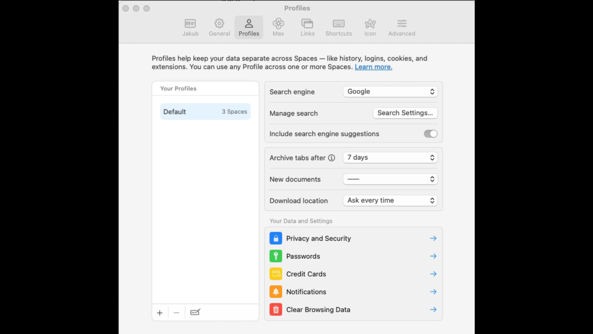Expand the New documents dropdown
The image size is (593, 334).
click(x=390, y=179)
